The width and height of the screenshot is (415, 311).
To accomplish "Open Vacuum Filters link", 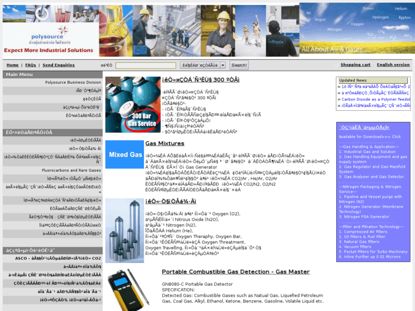I will tap(356, 247).
